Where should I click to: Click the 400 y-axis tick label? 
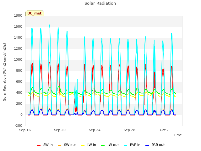[19, 93]
